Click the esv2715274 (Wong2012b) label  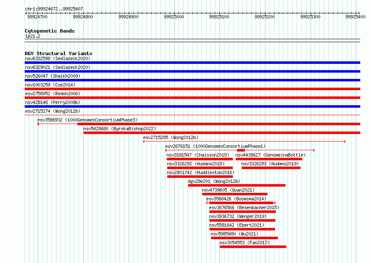coord(53,111)
